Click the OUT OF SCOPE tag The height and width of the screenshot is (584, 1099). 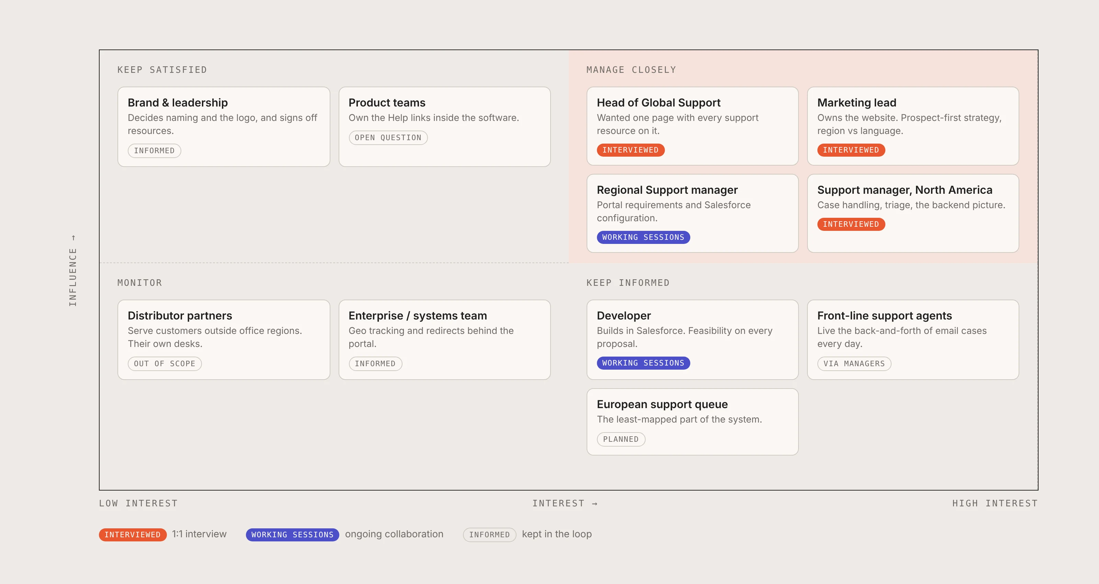(165, 364)
